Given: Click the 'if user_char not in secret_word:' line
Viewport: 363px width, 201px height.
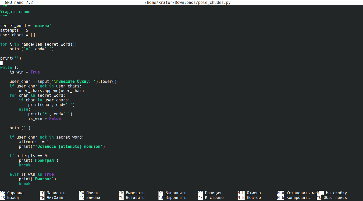Looking at the screenshot, I should click(47, 137).
